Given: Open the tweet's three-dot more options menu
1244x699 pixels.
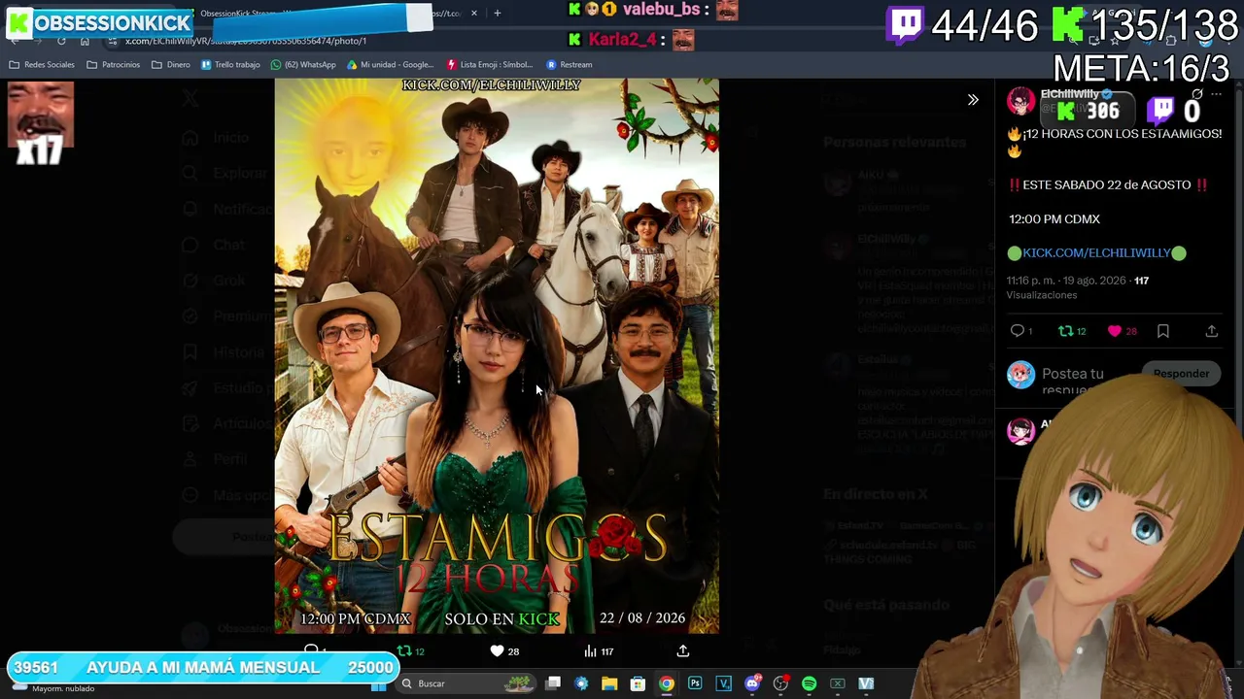Looking at the screenshot, I should coord(1216,94).
